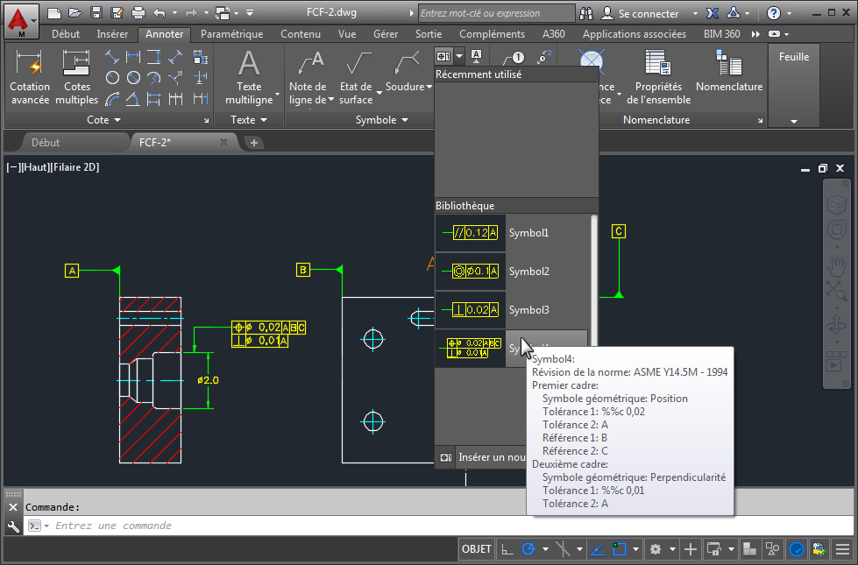Toggle isometric drafting in status bar

[x=563, y=549]
